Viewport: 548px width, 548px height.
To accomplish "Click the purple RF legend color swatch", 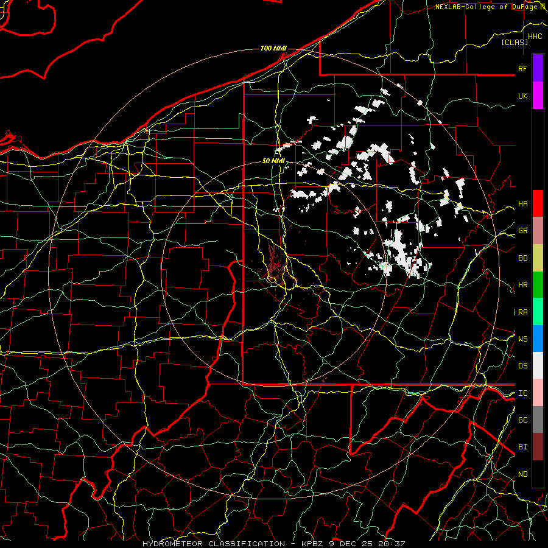I will click(x=538, y=68).
